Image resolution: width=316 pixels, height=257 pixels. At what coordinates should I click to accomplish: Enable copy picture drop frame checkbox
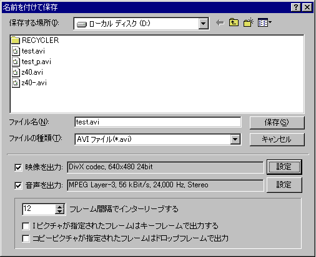coord(26,238)
